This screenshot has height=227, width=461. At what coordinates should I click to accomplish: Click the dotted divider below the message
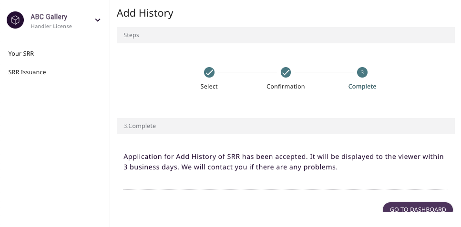[x=286, y=190]
